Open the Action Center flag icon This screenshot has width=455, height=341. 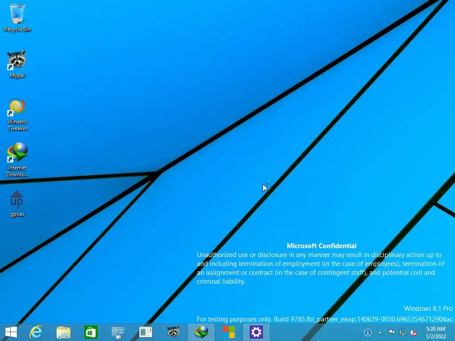pyautogui.click(x=391, y=332)
